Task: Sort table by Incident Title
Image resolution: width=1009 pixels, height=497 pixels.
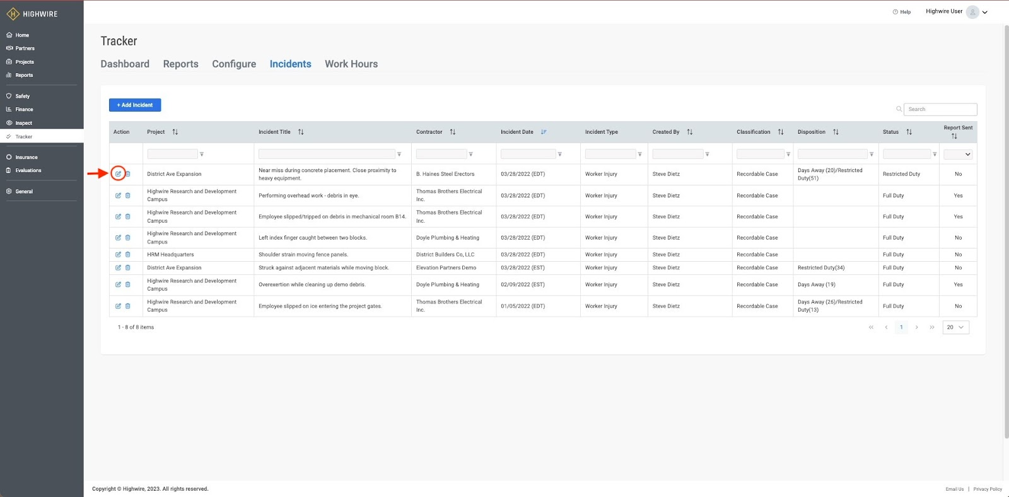Action: [x=301, y=132]
